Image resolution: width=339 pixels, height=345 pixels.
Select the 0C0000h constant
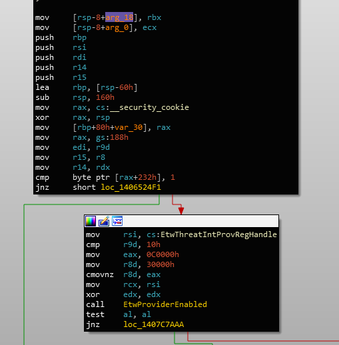coord(163,254)
